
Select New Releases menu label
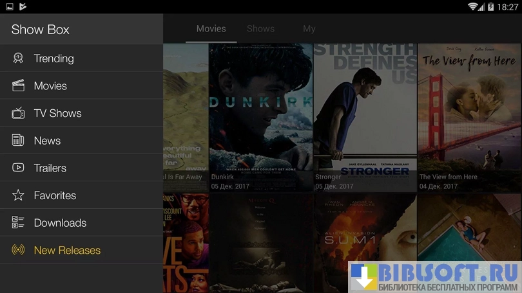pyautogui.click(x=67, y=250)
